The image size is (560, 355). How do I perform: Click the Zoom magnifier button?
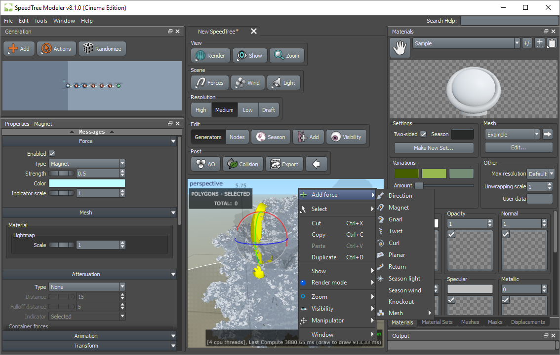[287, 56]
